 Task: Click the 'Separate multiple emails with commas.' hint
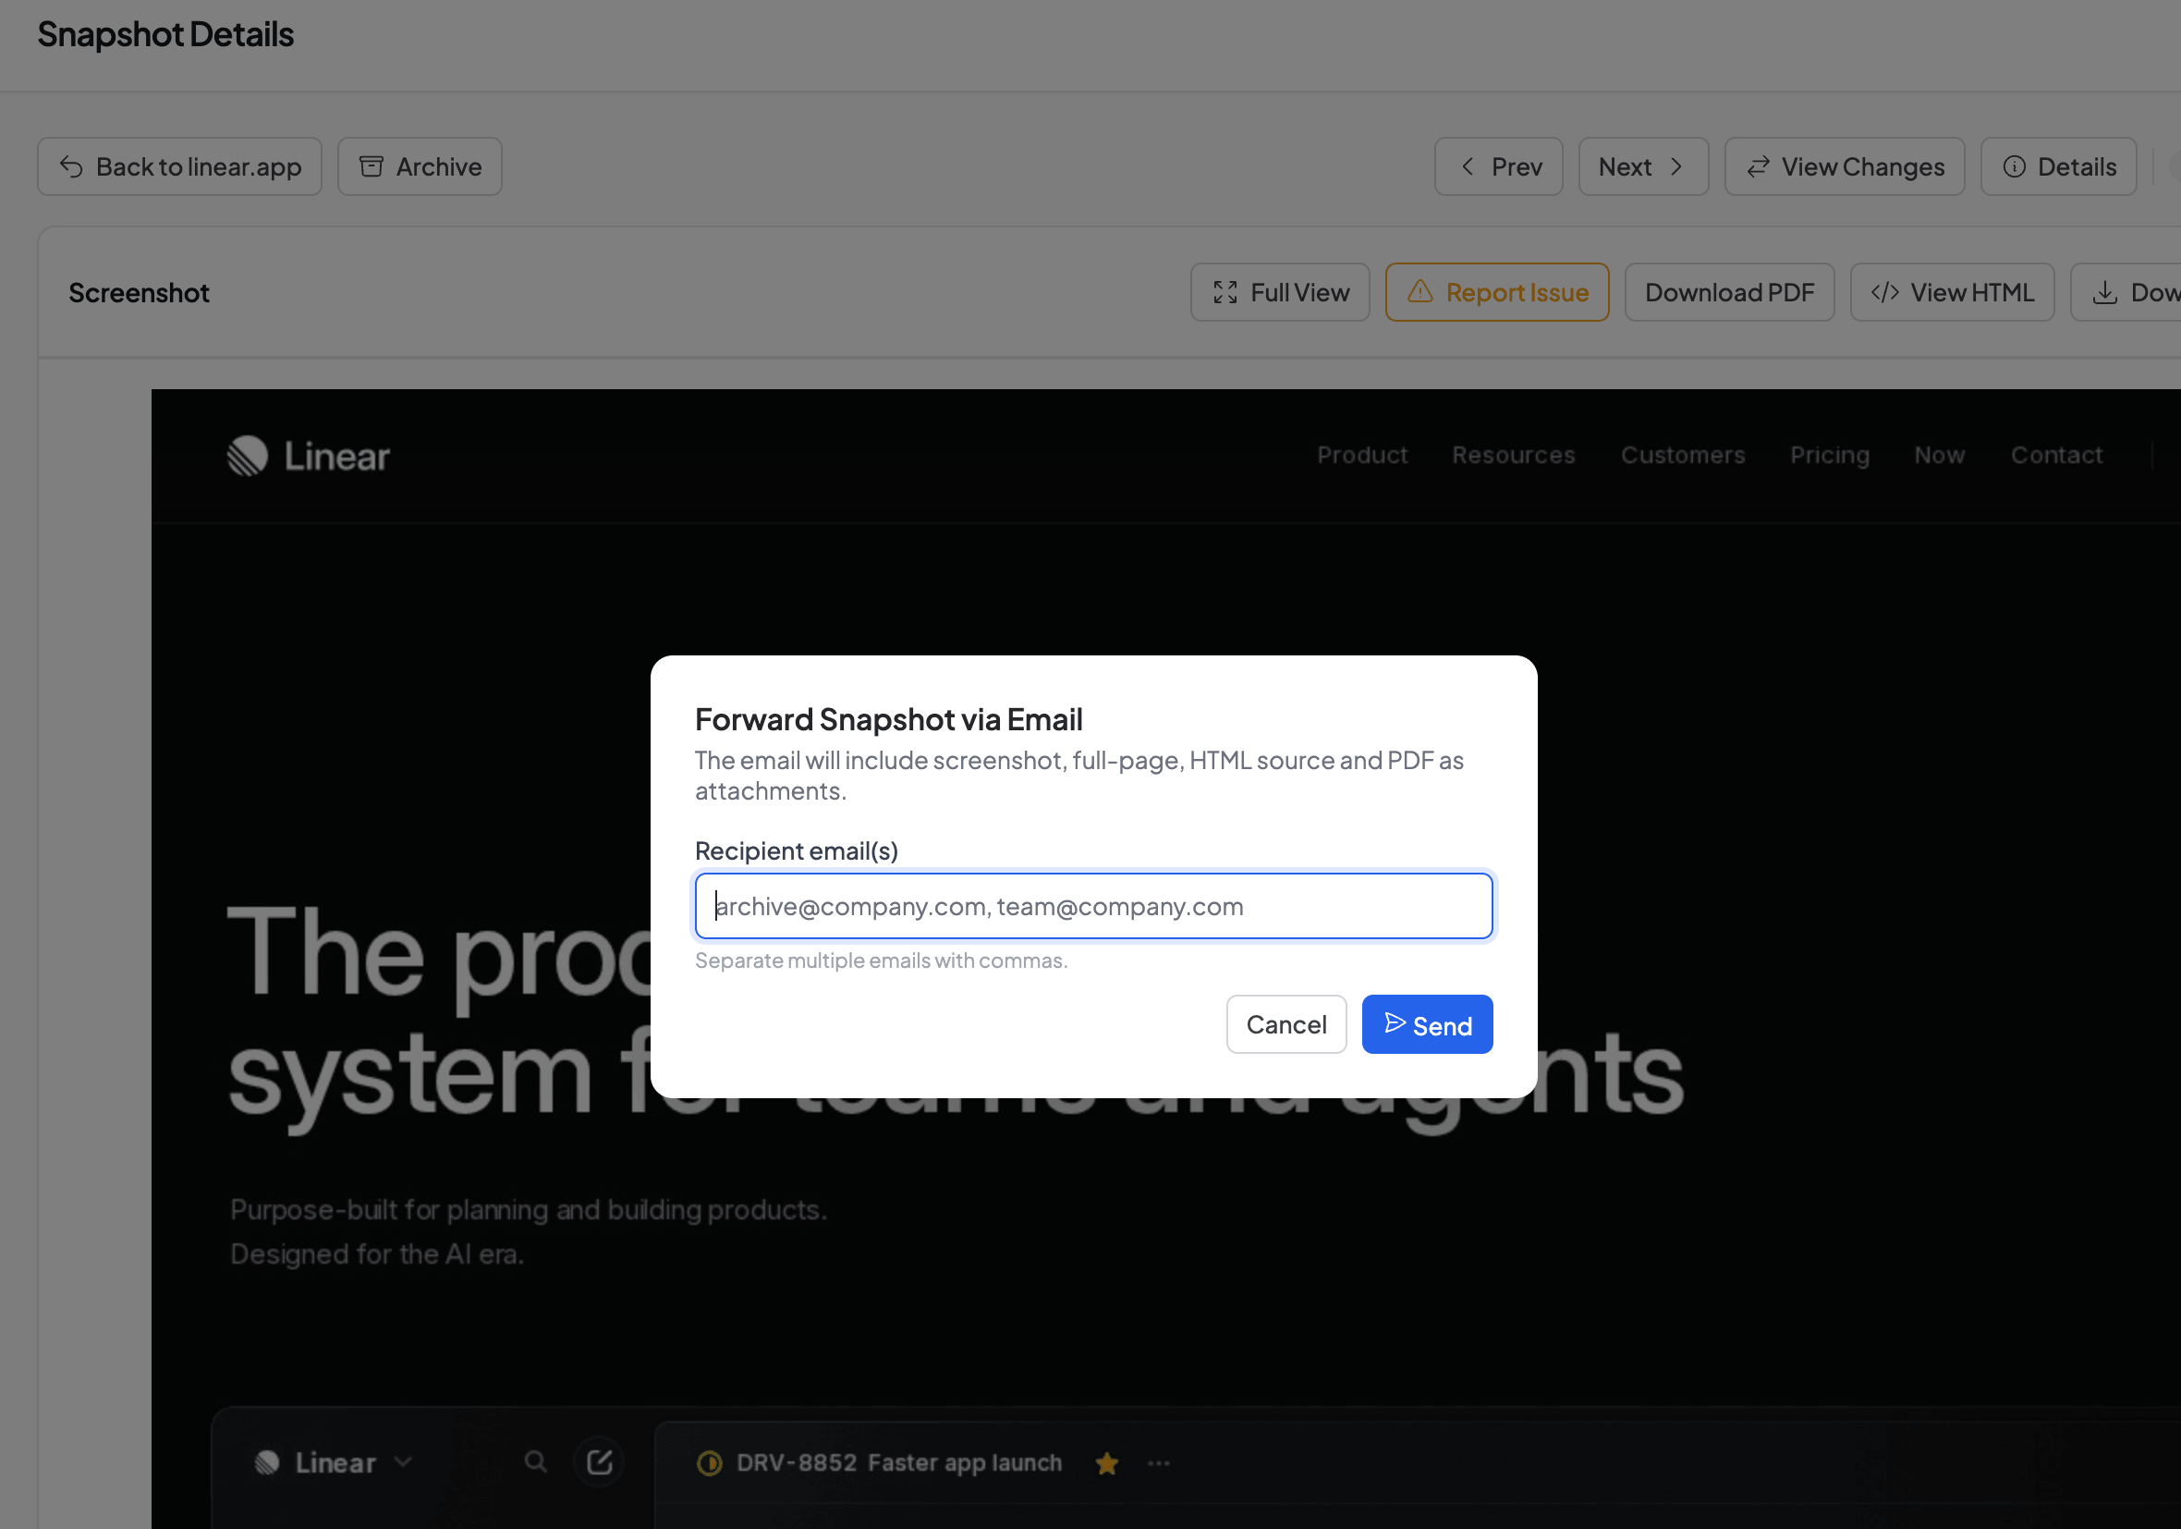(x=882, y=960)
